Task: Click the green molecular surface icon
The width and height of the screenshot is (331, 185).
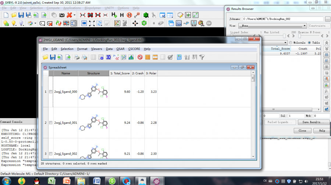Action: [146, 15]
